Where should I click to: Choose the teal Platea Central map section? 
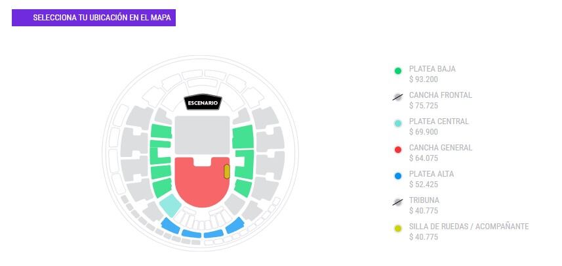[170, 206]
